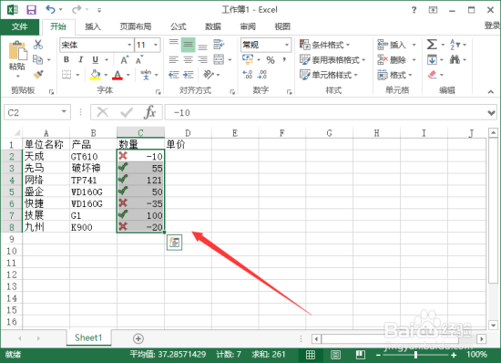Image resolution: width=501 pixels, height=363 pixels.
Task: Toggle Italic formatting
Action: tap(81, 60)
